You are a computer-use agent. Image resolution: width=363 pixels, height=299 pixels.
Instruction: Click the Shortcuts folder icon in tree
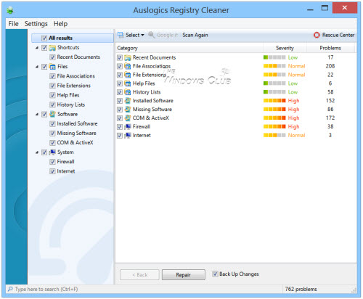pyautogui.click(x=52, y=48)
